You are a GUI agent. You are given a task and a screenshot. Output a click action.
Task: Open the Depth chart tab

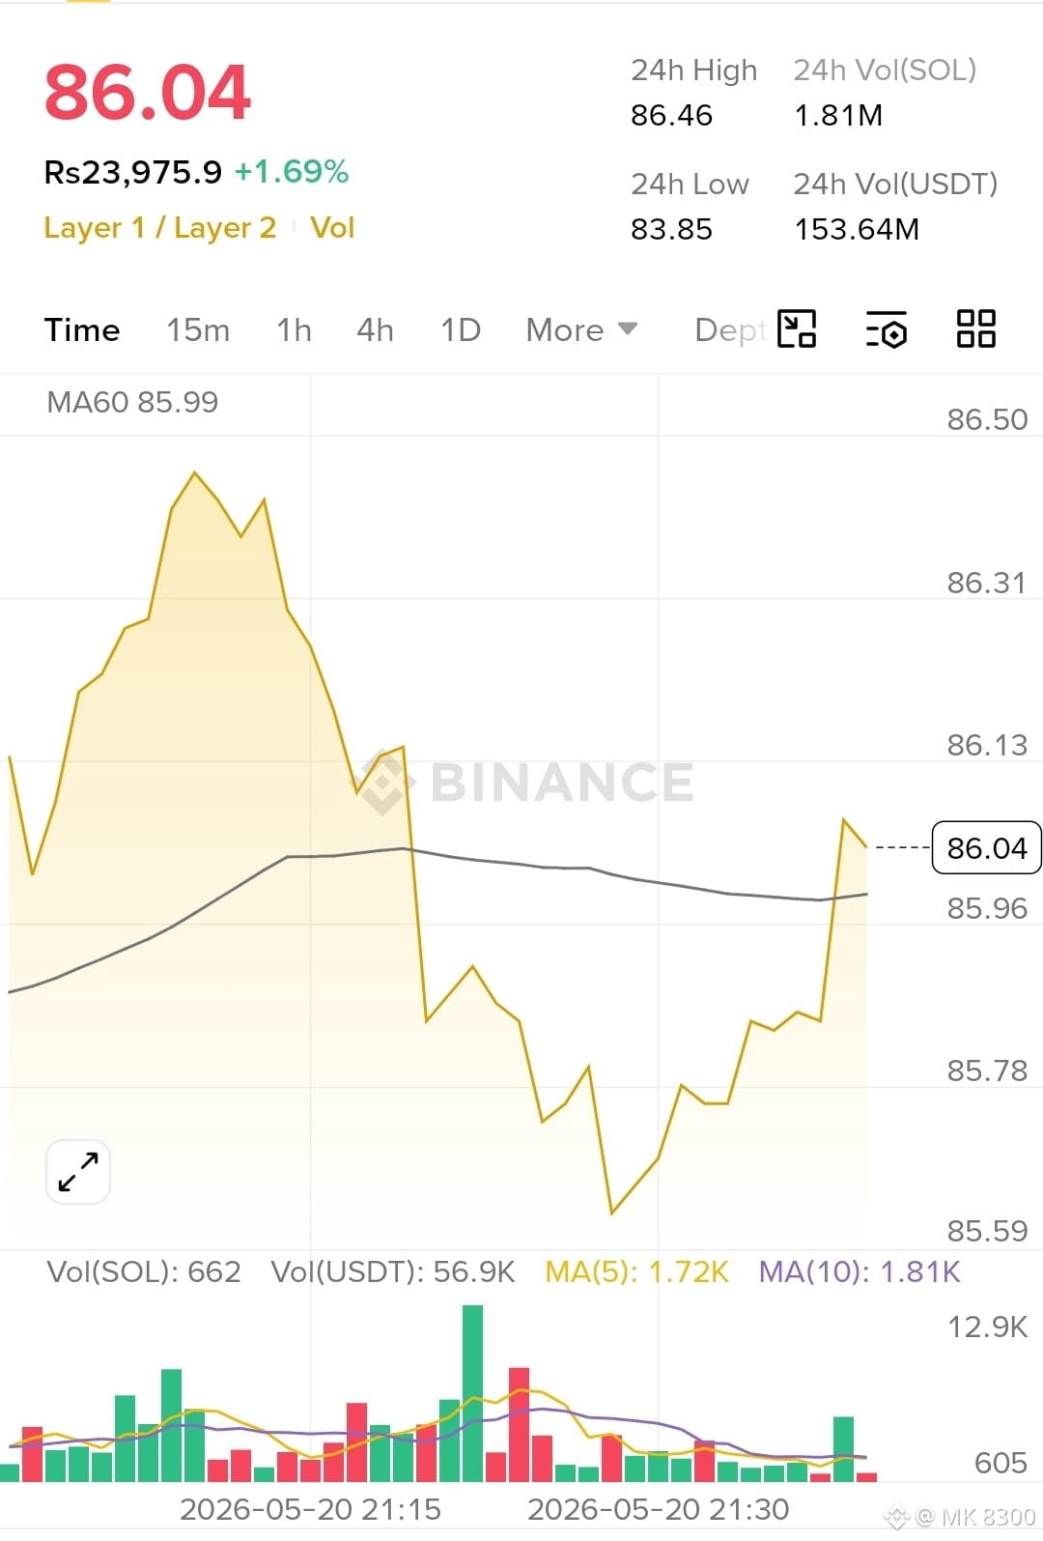731,330
